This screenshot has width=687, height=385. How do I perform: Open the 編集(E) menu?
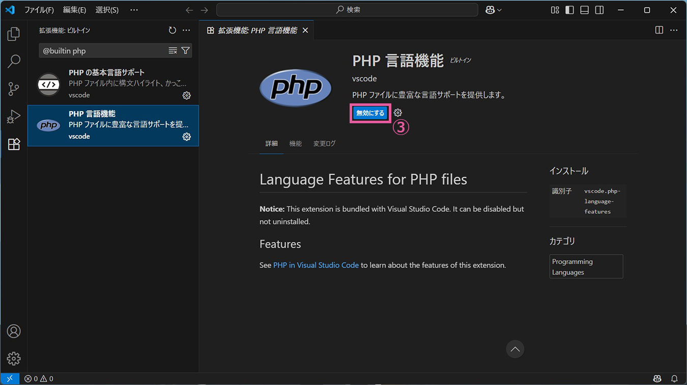point(74,10)
